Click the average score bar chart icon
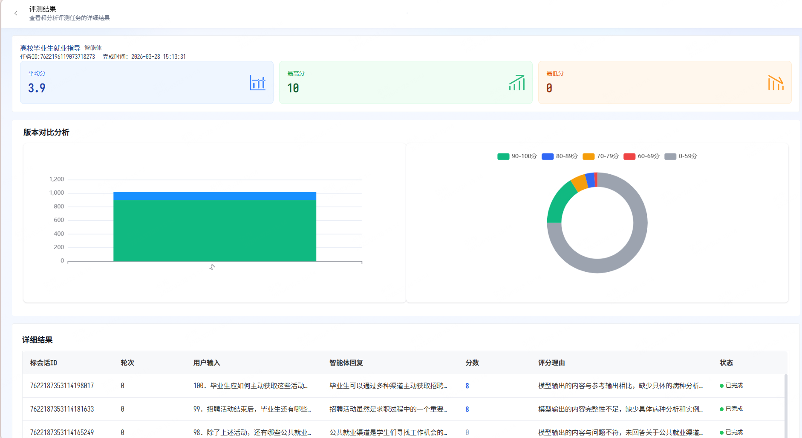The height and width of the screenshot is (438, 802). 258,83
